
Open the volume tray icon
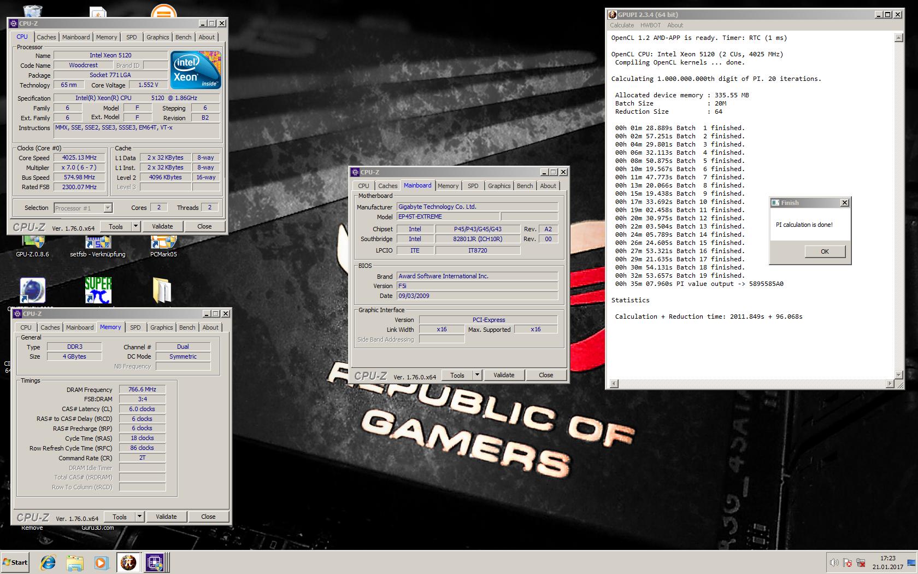(x=834, y=563)
